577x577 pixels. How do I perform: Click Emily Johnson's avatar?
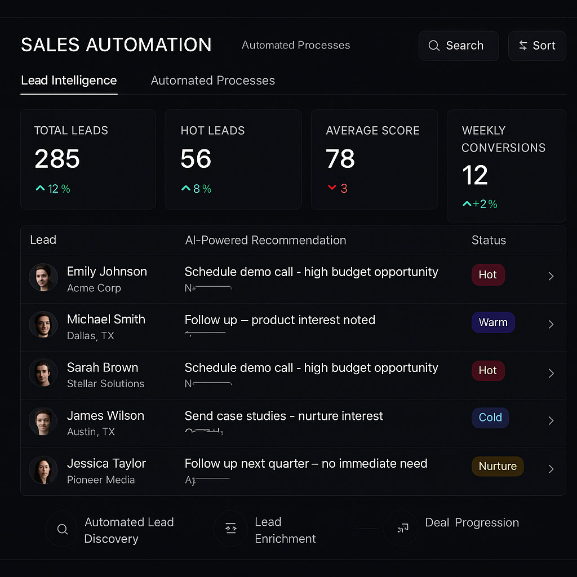pos(43,277)
